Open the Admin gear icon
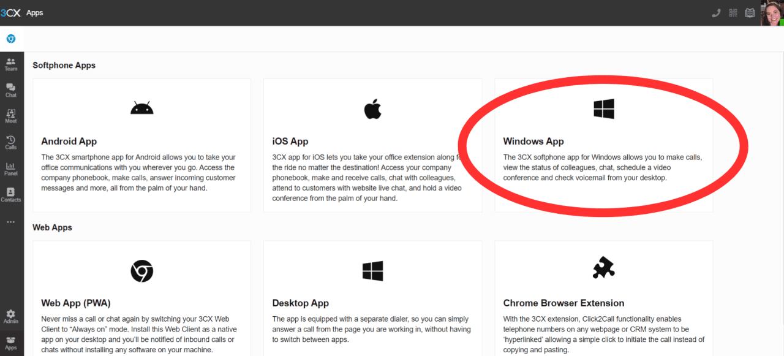 [11, 317]
